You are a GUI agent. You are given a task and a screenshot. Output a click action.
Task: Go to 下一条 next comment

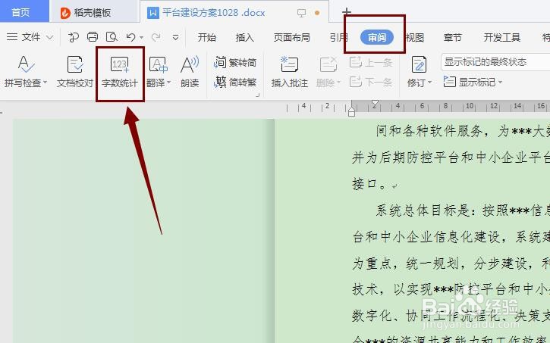pyautogui.click(x=371, y=82)
